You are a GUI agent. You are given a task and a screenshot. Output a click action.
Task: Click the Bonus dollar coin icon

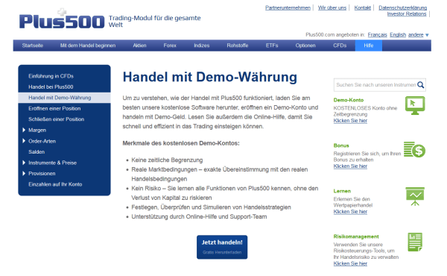[414, 149]
